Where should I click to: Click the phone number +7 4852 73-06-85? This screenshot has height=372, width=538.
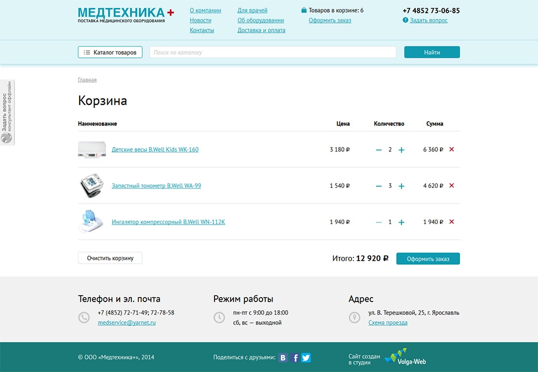point(431,11)
